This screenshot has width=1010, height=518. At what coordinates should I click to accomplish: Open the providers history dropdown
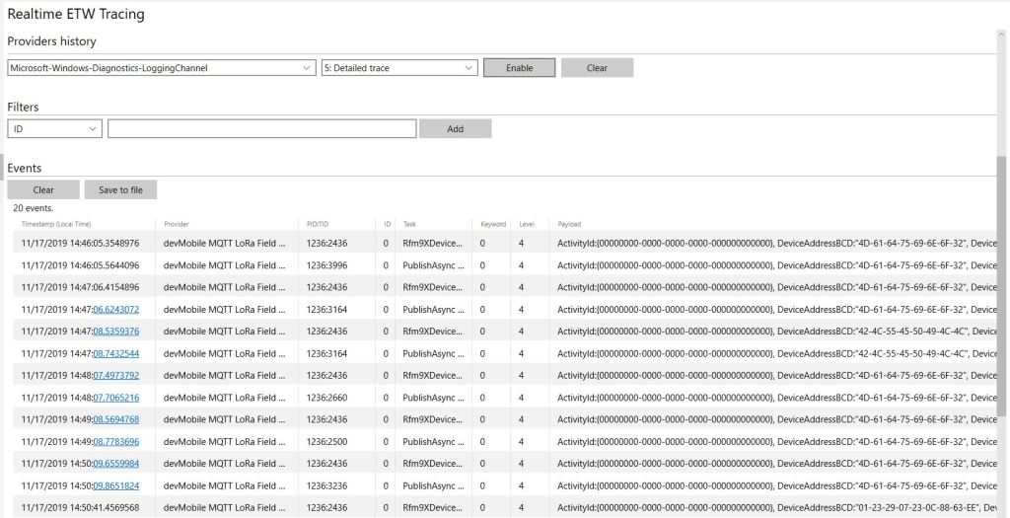pos(161,68)
